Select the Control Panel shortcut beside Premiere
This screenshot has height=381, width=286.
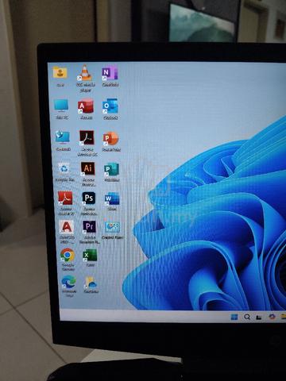click(x=113, y=227)
